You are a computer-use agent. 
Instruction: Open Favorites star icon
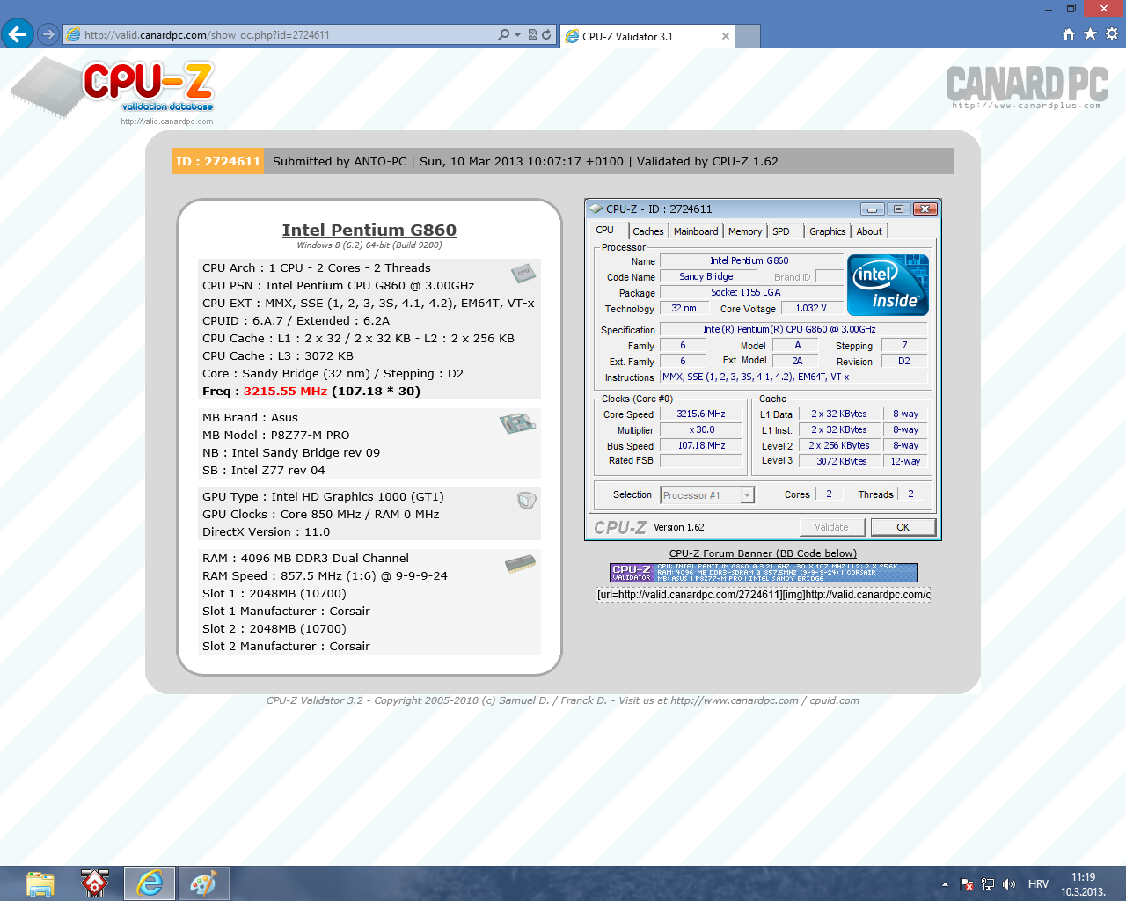pos(1090,34)
